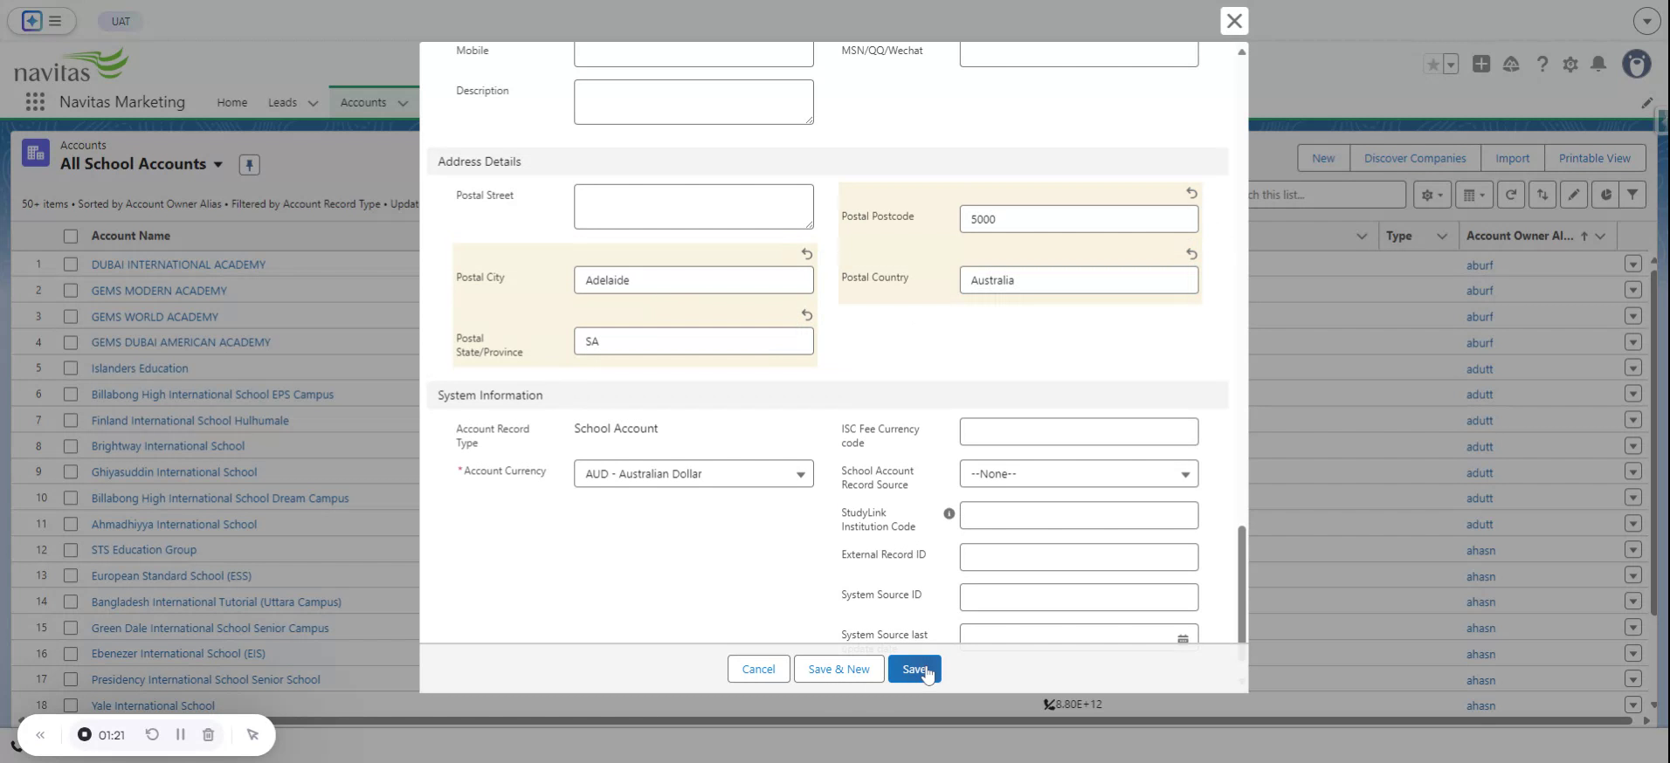
Task: Open Printable View
Action: pos(1595,158)
